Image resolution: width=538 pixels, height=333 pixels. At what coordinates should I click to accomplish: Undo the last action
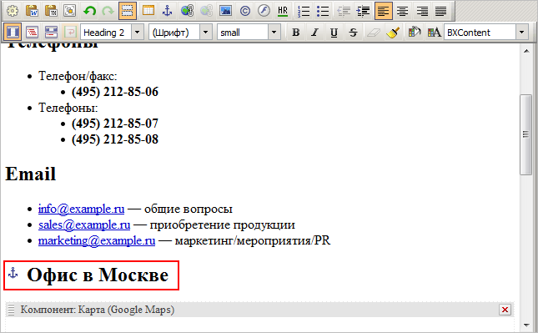point(89,11)
